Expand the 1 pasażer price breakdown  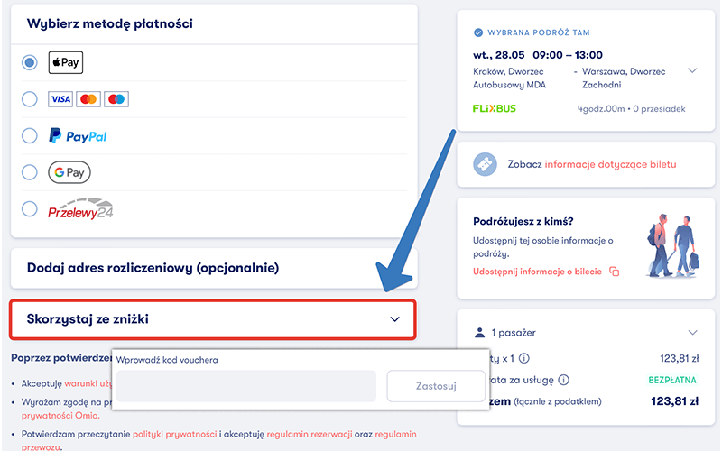(692, 333)
